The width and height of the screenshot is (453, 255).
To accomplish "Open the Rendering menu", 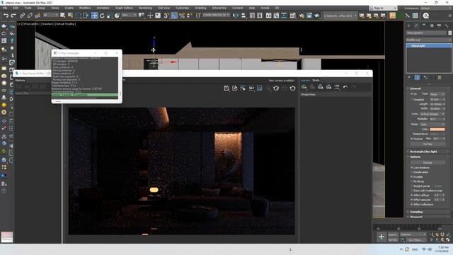I will point(145,8).
